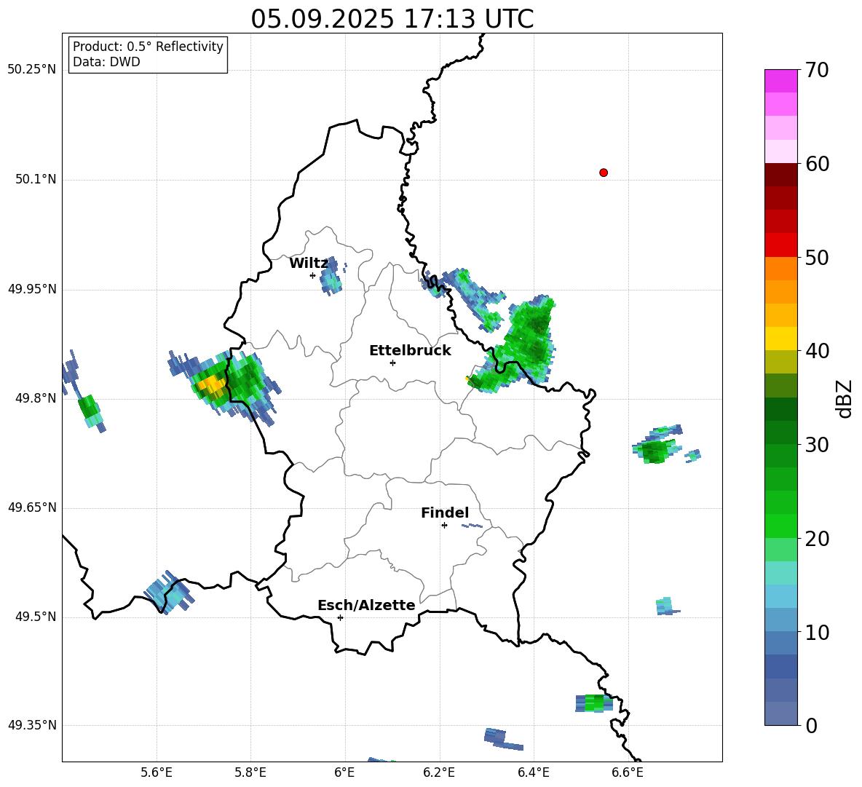Click the 30 dBZ colorbar tick label
The width and height of the screenshot is (862, 787).
point(816,445)
